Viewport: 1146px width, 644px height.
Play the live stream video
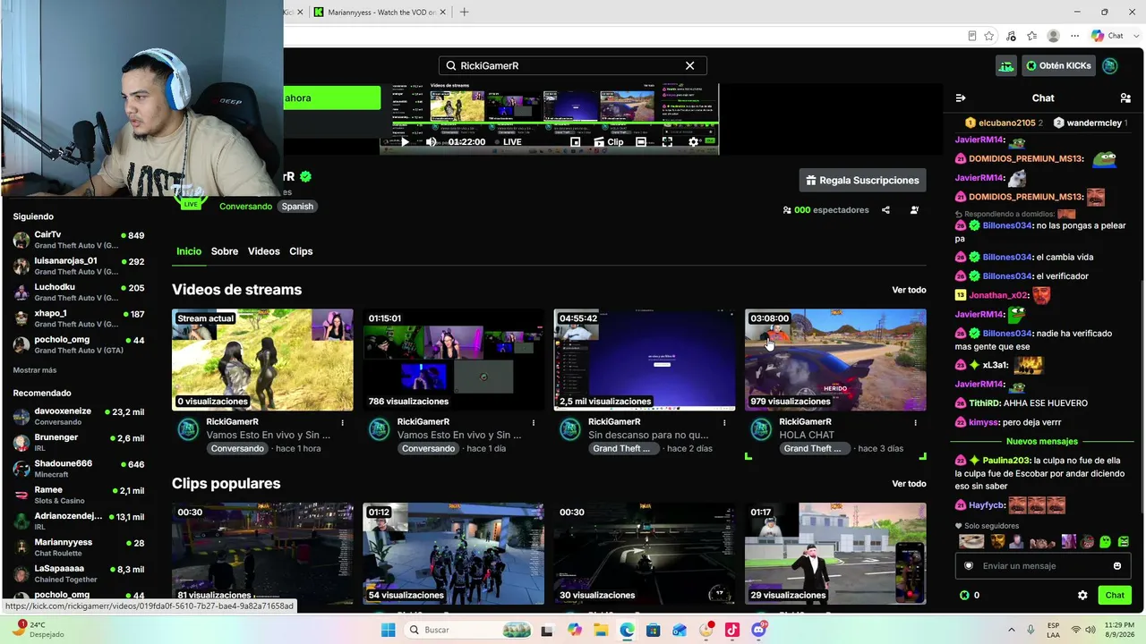pyautogui.click(x=405, y=142)
